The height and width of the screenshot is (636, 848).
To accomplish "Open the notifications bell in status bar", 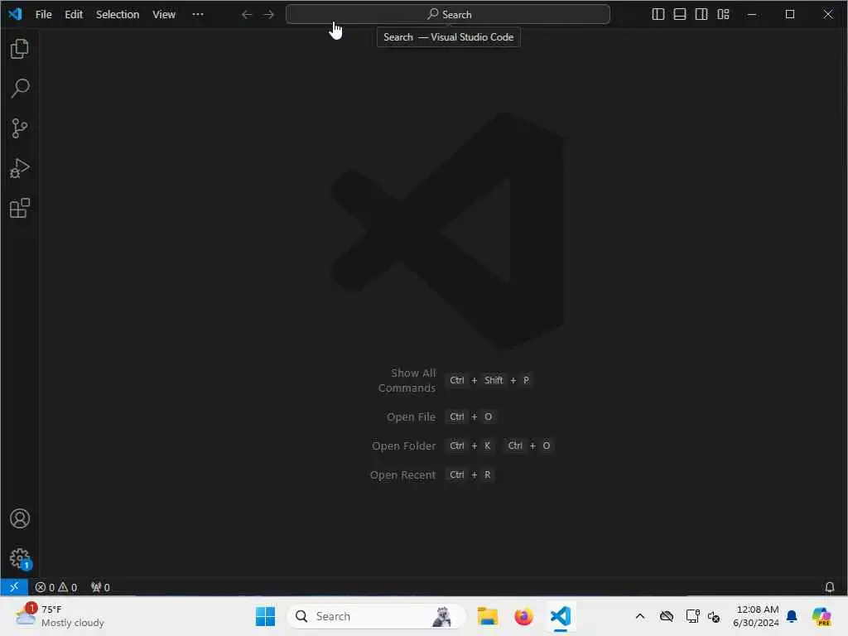I will tap(829, 587).
